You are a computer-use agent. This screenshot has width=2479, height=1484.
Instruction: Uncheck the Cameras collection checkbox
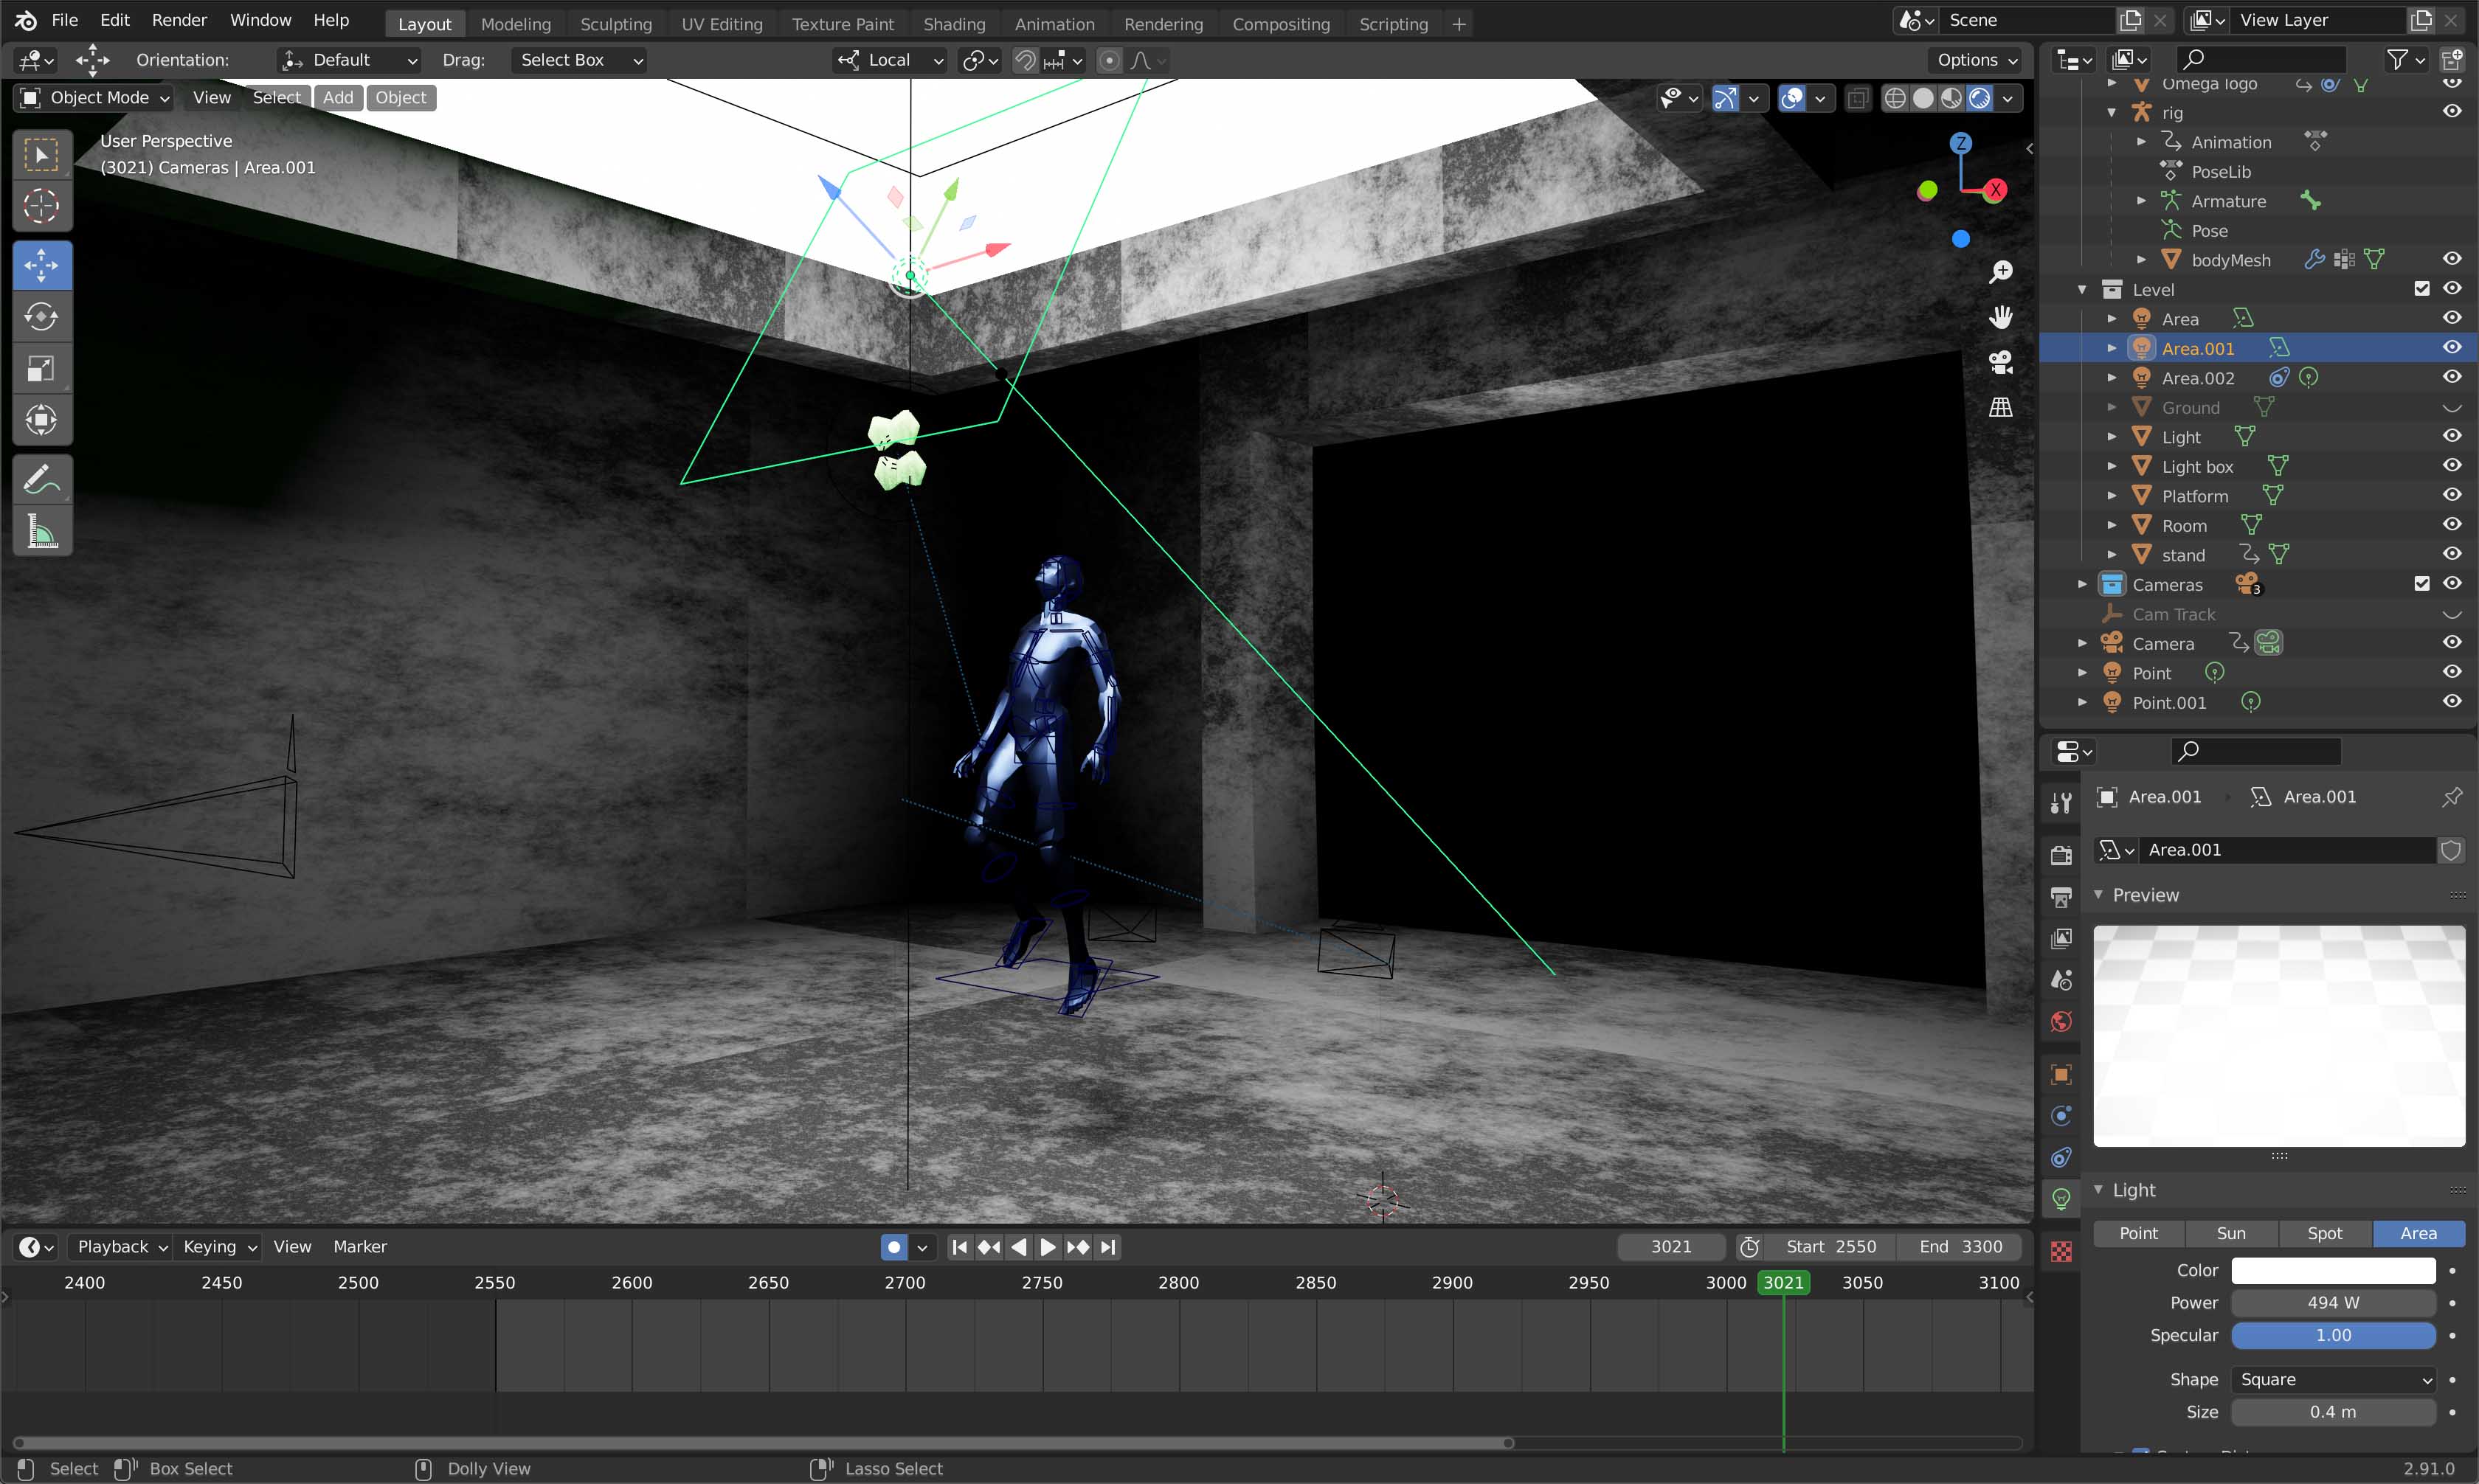[x=2422, y=583]
